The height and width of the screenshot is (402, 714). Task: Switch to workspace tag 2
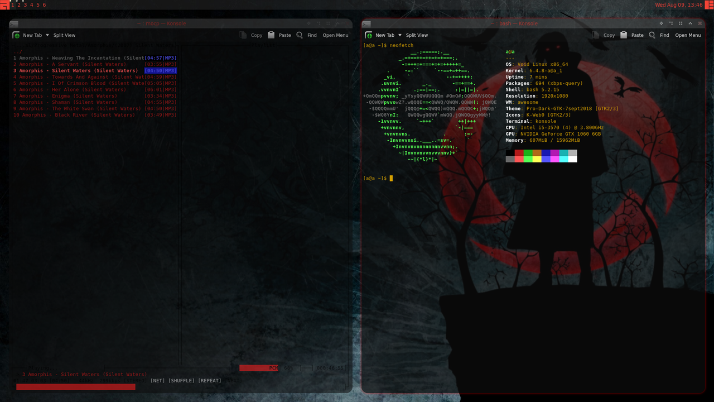tap(18, 4)
